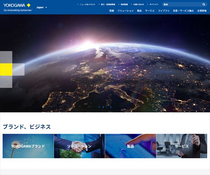Open the Japan region dropdown

(42, 7)
